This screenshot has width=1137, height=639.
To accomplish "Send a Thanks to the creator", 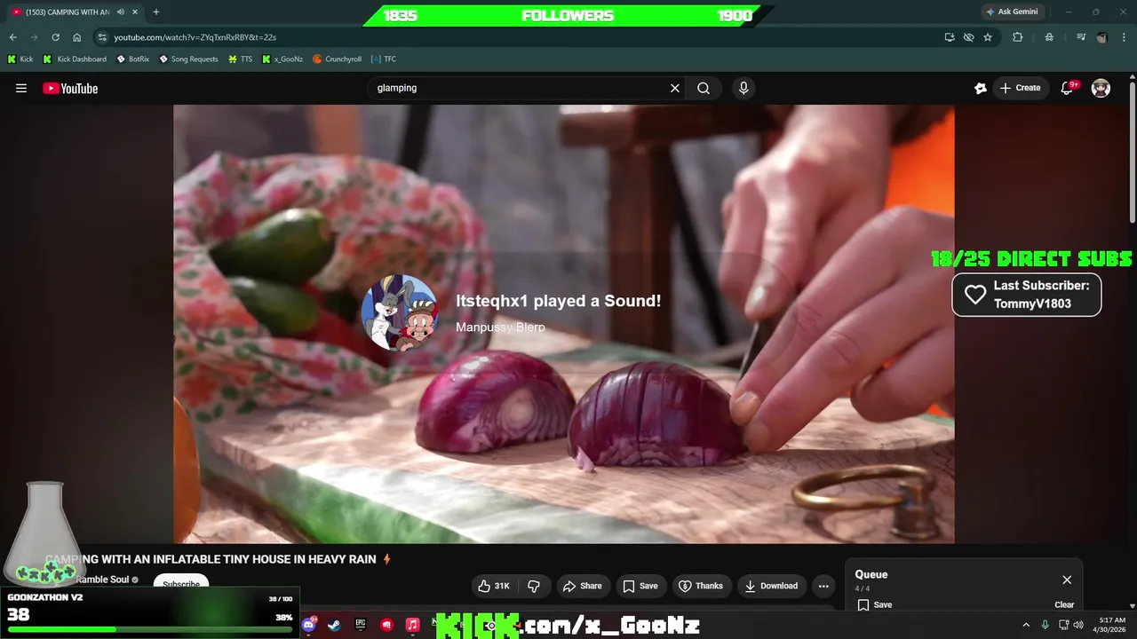I will [x=701, y=586].
